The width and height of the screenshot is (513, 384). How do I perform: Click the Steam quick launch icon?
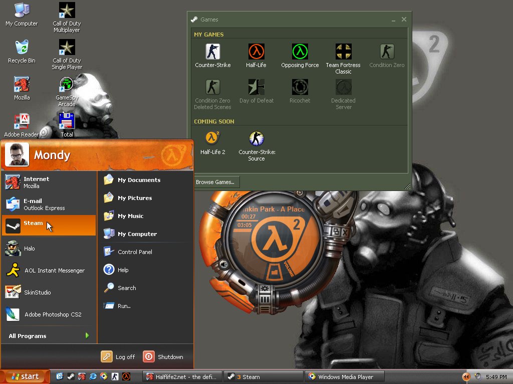[x=71, y=376]
